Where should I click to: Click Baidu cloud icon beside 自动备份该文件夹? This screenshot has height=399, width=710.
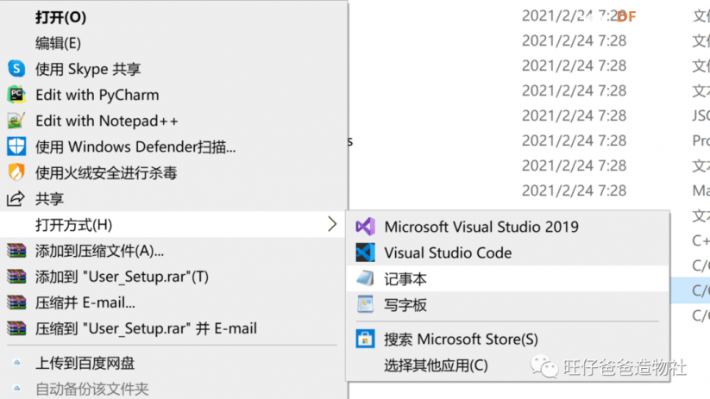(16, 388)
